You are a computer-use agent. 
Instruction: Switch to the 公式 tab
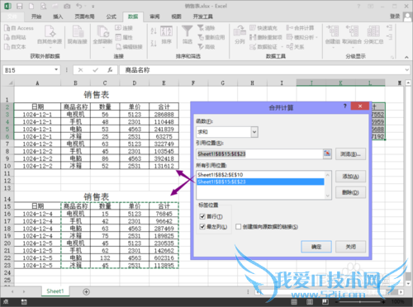(x=112, y=17)
